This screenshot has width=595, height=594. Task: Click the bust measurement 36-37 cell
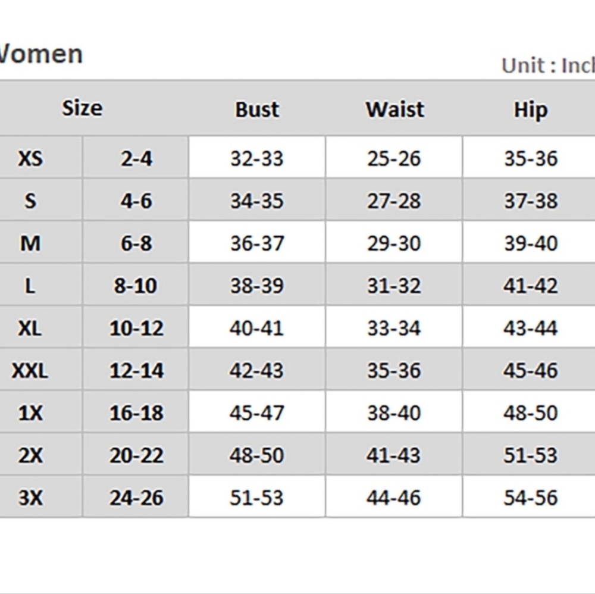click(x=257, y=243)
